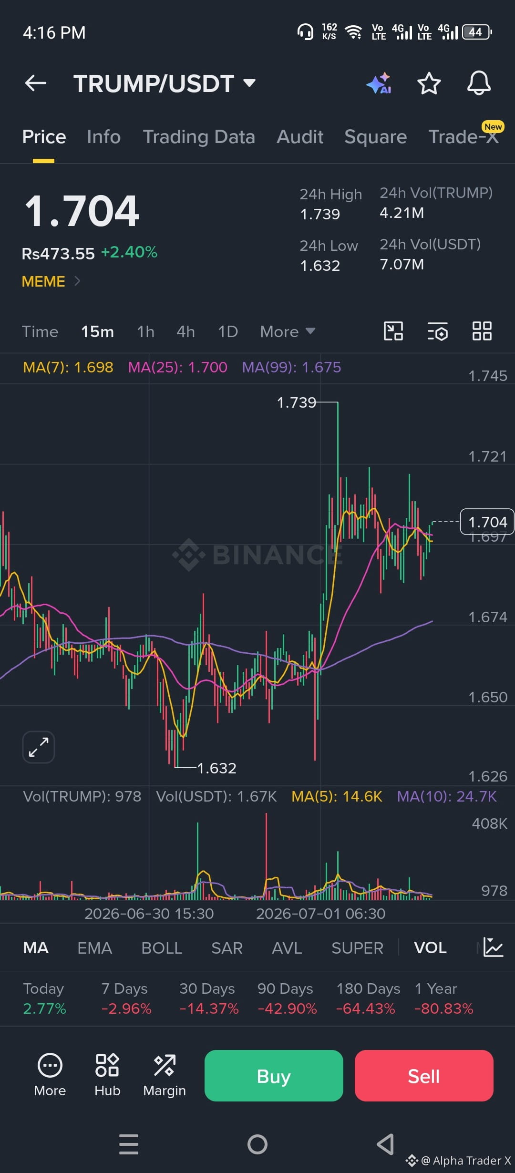
Task: Tap the green Buy button
Action: 274,1076
